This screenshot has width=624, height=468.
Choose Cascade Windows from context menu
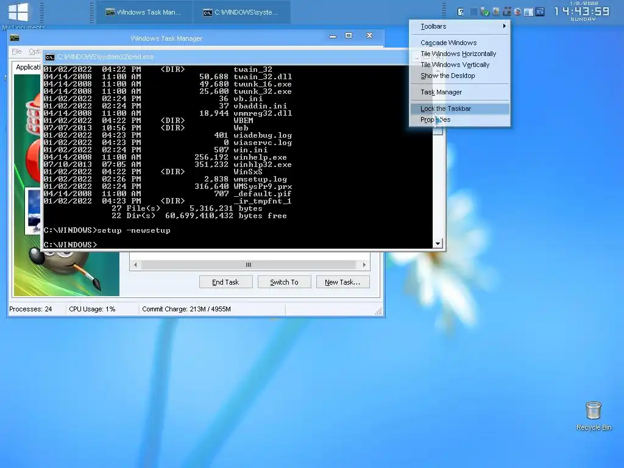tap(459, 43)
